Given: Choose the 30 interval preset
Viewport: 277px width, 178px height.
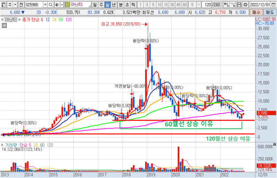Looking at the screenshot, I should 172,4.
